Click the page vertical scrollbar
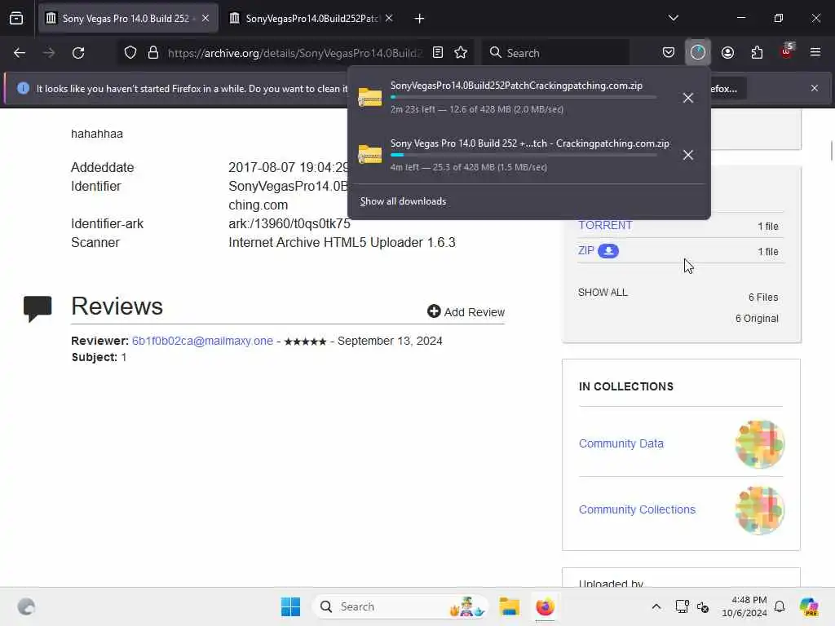Viewport: 835px width, 626px height. pos(831,151)
